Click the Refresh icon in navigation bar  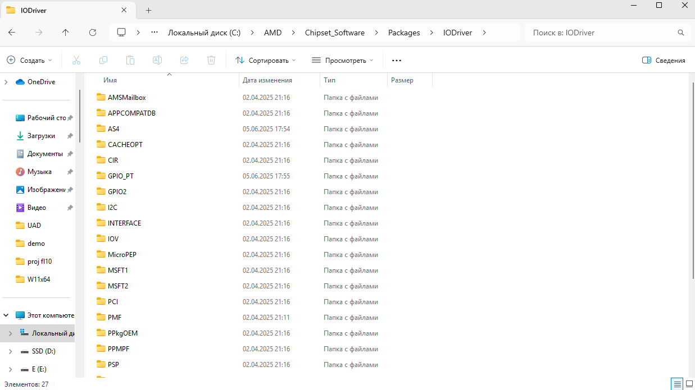tap(93, 33)
